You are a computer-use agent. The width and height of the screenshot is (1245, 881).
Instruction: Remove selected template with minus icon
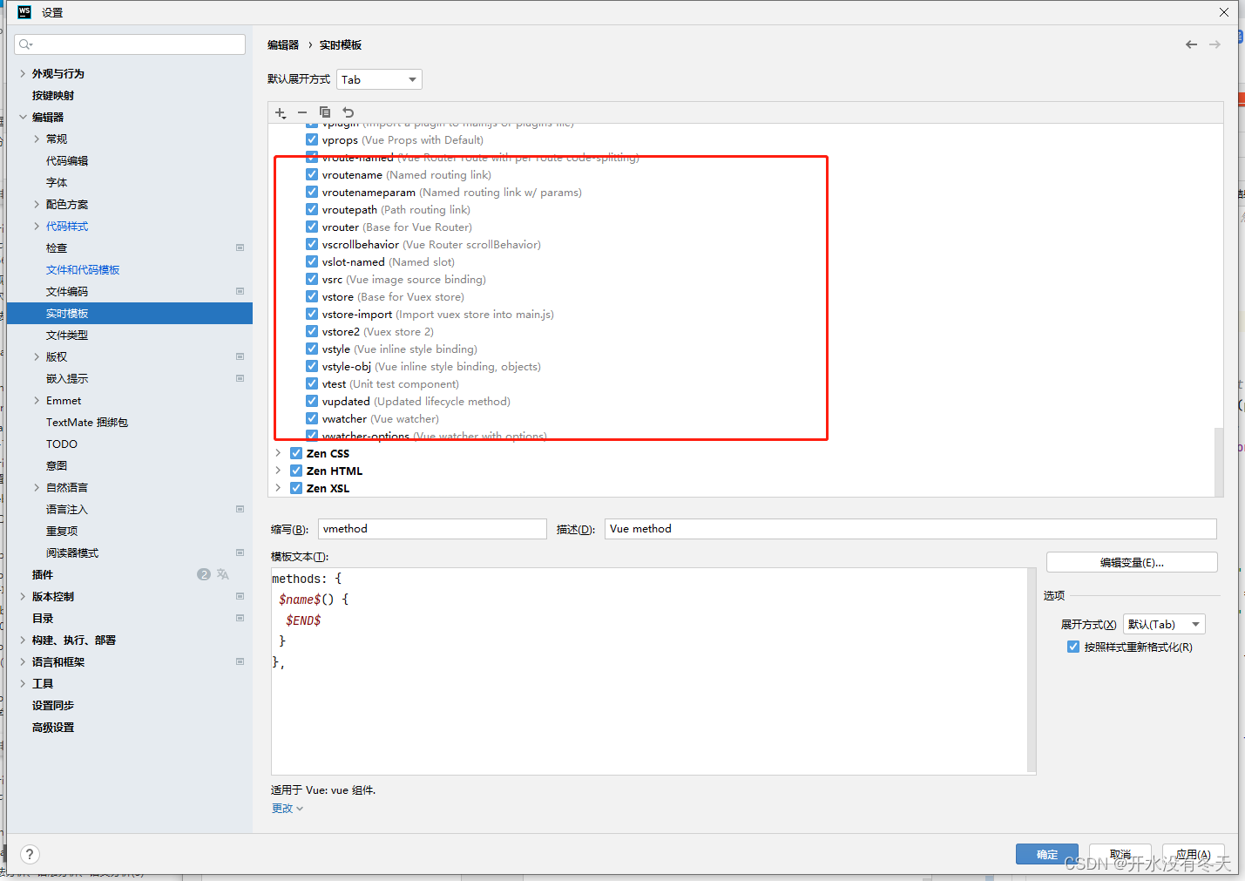point(302,112)
